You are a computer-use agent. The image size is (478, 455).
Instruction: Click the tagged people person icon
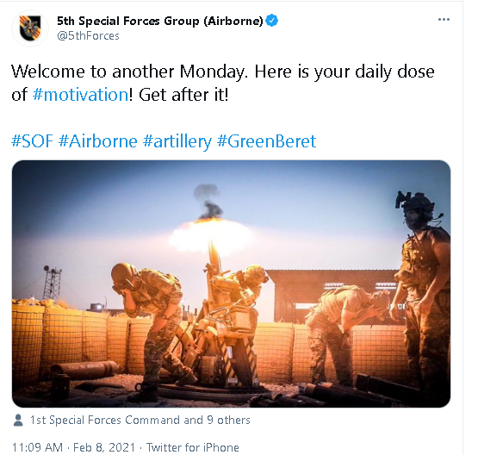tap(18, 421)
